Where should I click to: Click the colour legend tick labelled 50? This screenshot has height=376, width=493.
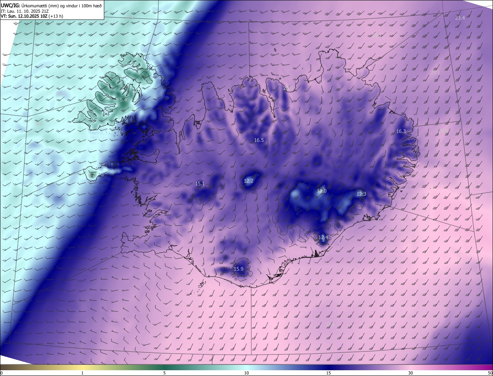click(490, 373)
